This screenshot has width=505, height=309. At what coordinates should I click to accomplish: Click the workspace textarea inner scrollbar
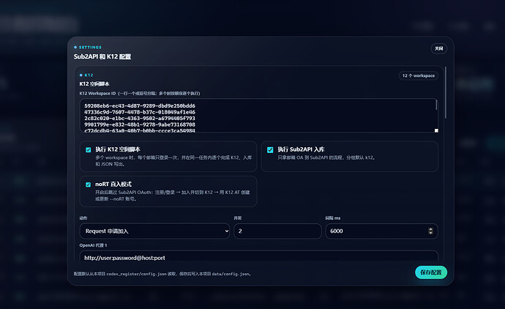click(x=436, y=105)
